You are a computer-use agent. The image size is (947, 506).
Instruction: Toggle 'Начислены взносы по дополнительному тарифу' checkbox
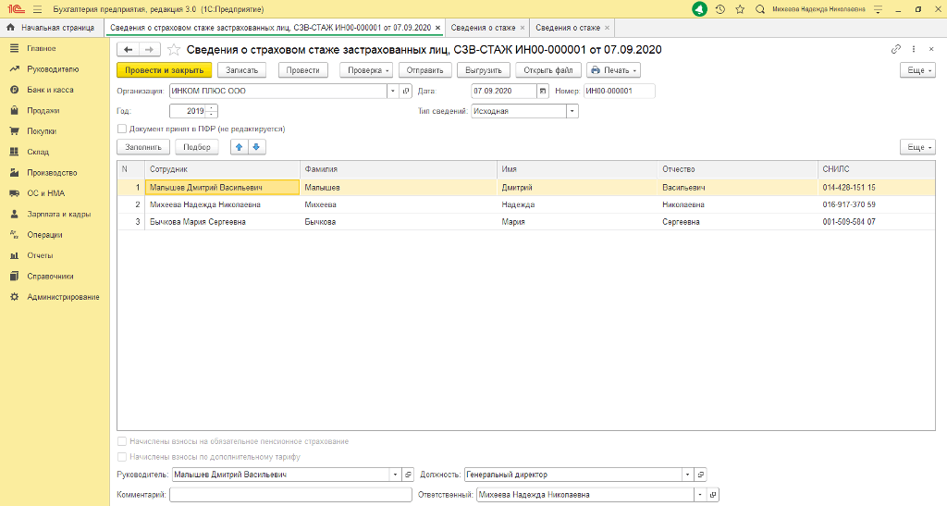tap(122, 456)
